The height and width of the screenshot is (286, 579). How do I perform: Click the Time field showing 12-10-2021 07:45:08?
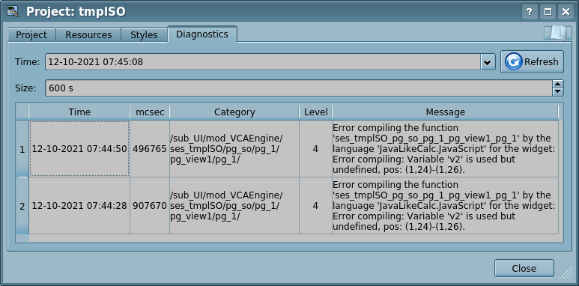pyautogui.click(x=263, y=62)
